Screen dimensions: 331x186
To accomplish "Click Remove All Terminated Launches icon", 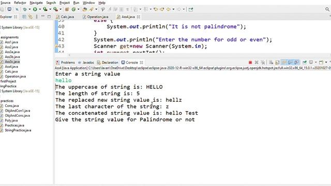I will [x=263, y=63].
